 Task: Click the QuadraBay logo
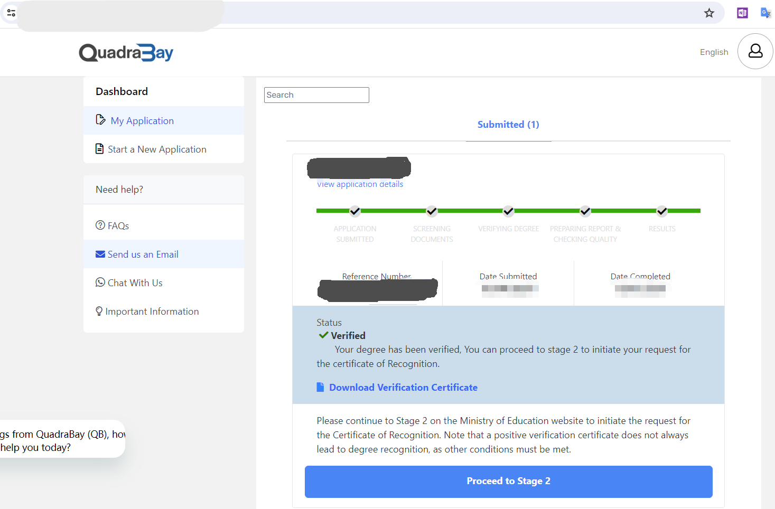click(x=126, y=52)
